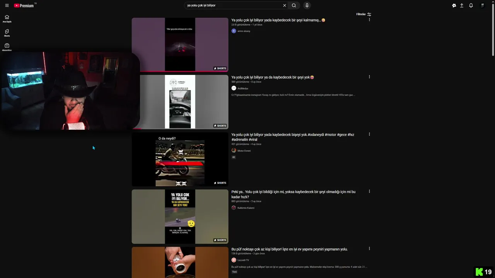The width and height of the screenshot is (495, 278).
Task: Open video title 'ya da kaybedecek bir şeyi yok'
Action: pyautogui.click(x=273, y=77)
